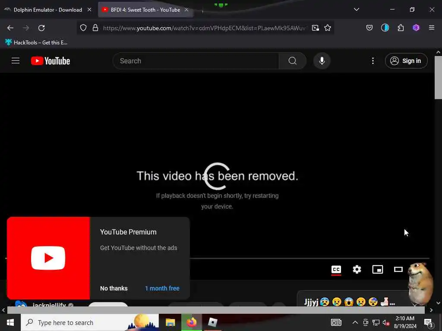442x331 pixels.
Task: Click the purple hexagon extension icon
Action: [x=416, y=28]
